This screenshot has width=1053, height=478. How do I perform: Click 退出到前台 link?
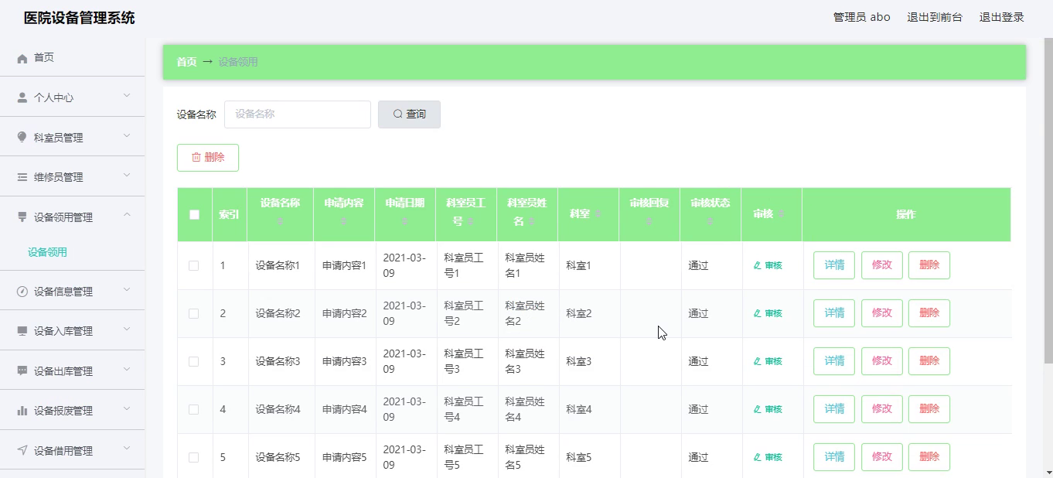935,17
